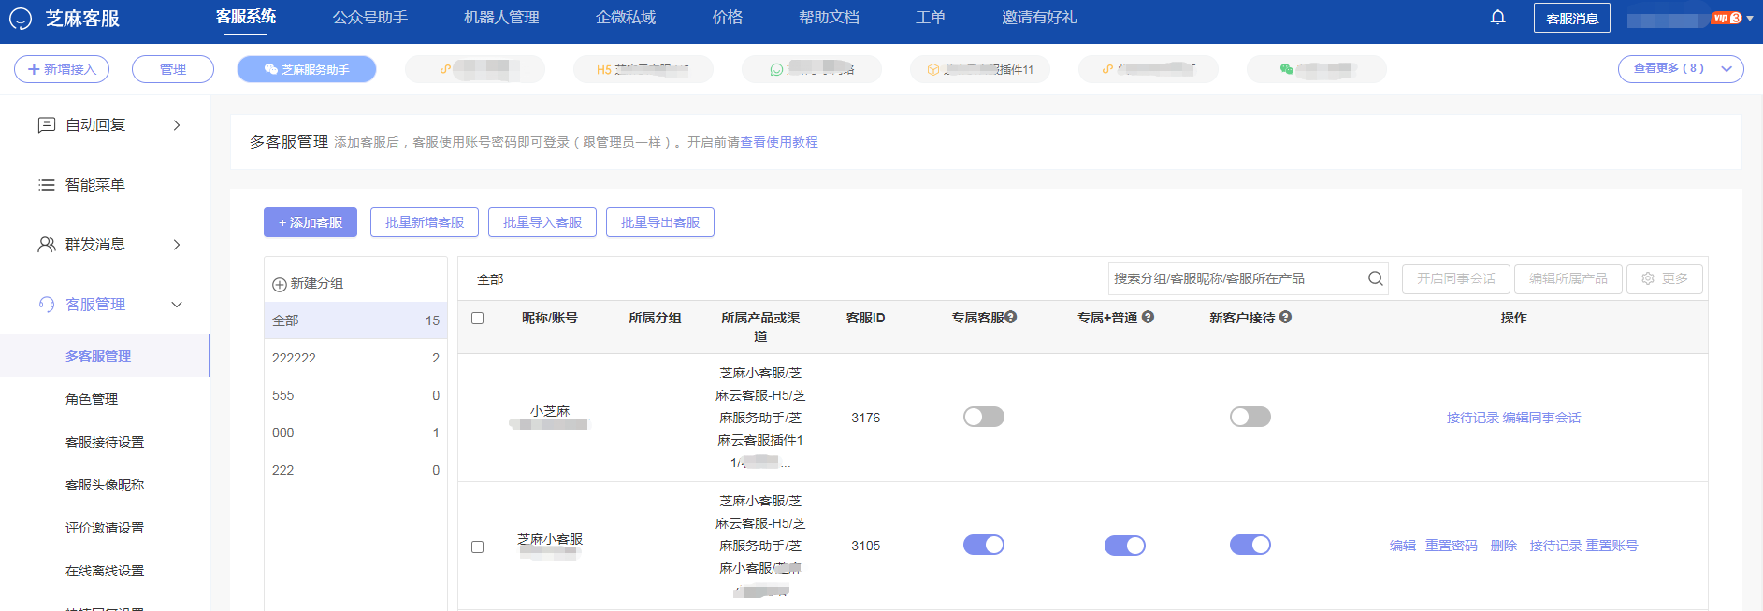Click the 群发消息 people icon
The height and width of the screenshot is (611, 1763).
coord(46,245)
